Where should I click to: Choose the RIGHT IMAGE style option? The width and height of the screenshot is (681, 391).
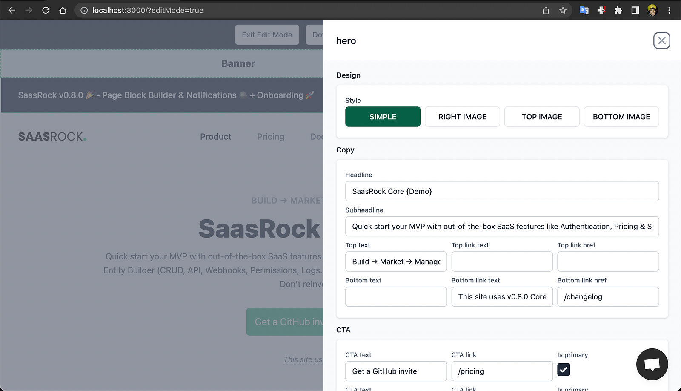coord(462,117)
